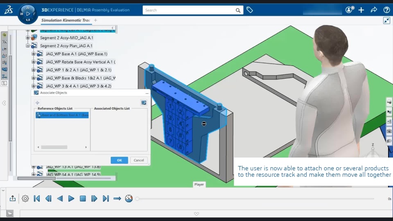The height and width of the screenshot is (221, 393).
Task: Open the tag icon next to search
Action: pyautogui.click(x=249, y=10)
